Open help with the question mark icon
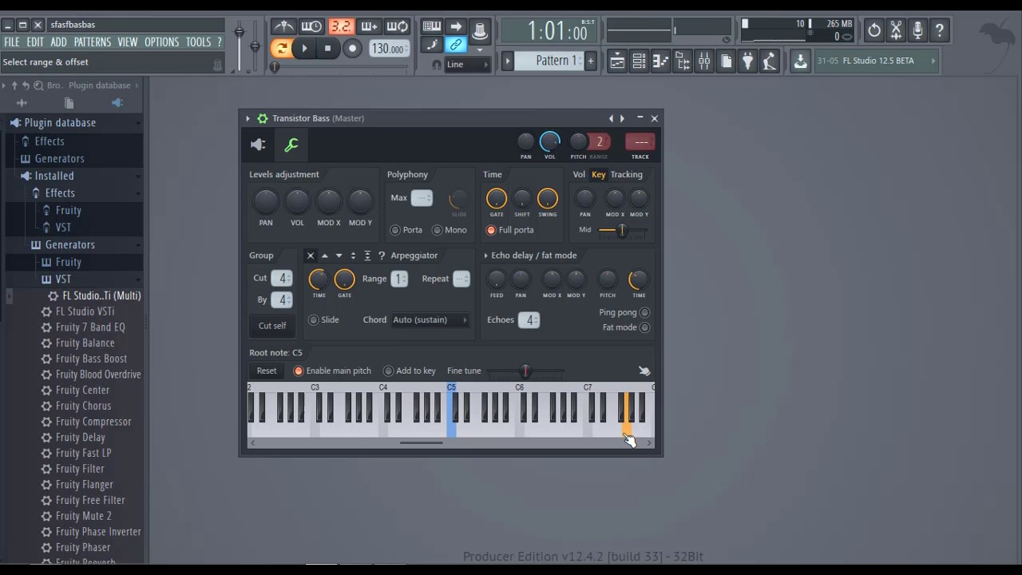Image resolution: width=1022 pixels, height=575 pixels. (940, 30)
